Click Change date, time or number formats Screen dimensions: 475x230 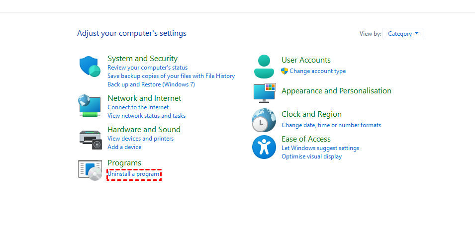tap(331, 125)
